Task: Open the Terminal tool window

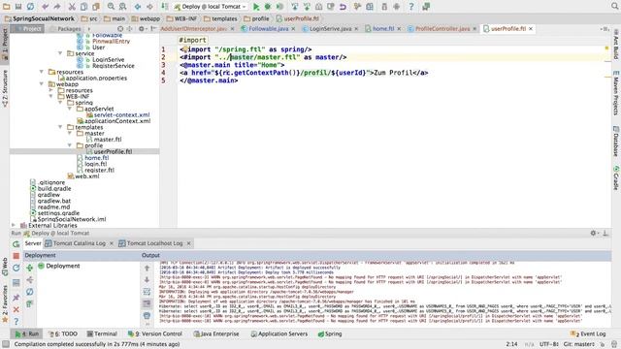Action: pyautogui.click(x=102, y=333)
